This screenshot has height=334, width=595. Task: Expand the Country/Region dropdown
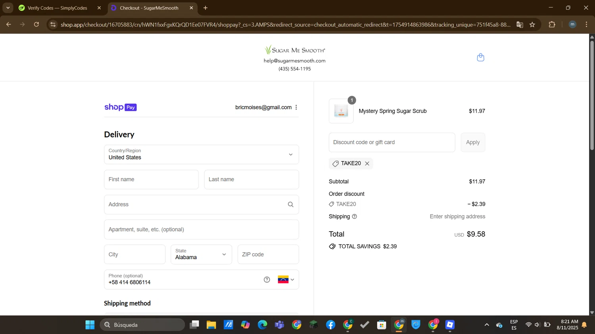202,154
